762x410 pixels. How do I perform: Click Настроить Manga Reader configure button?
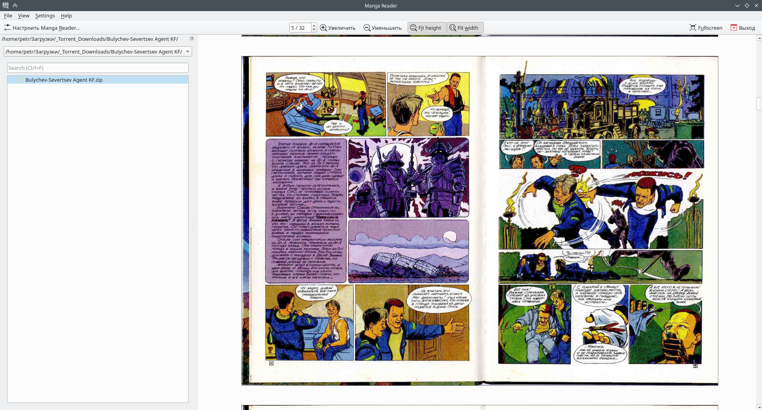click(x=42, y=28)
